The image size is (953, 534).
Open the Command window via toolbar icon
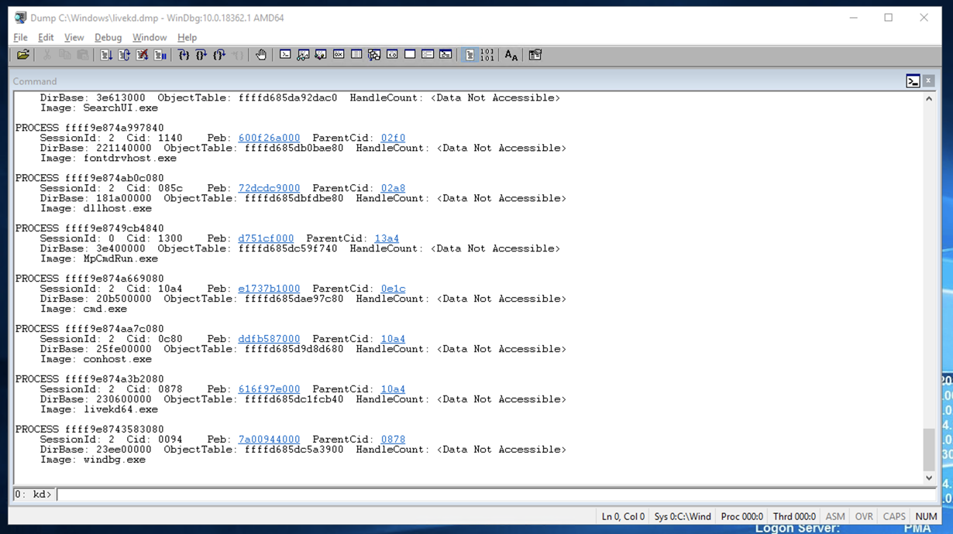click(x=285, y=55)
